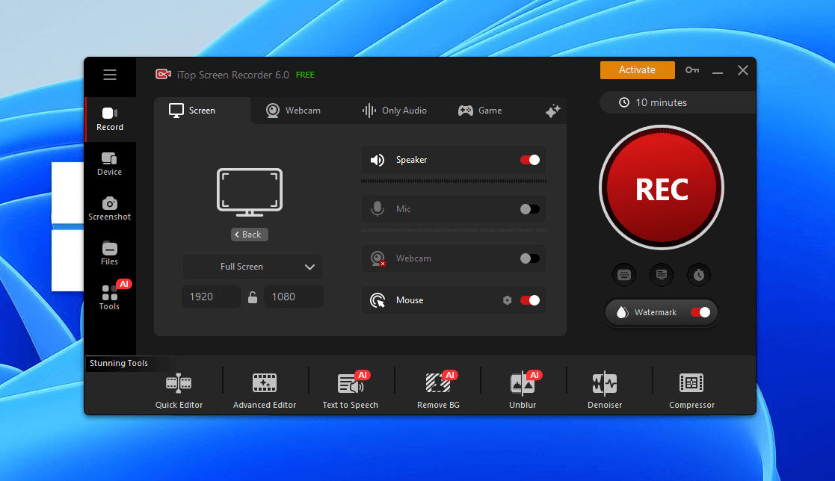835x481 pixels.
Task: Open Mouse effect settings gear
Action: coord(507,300)
